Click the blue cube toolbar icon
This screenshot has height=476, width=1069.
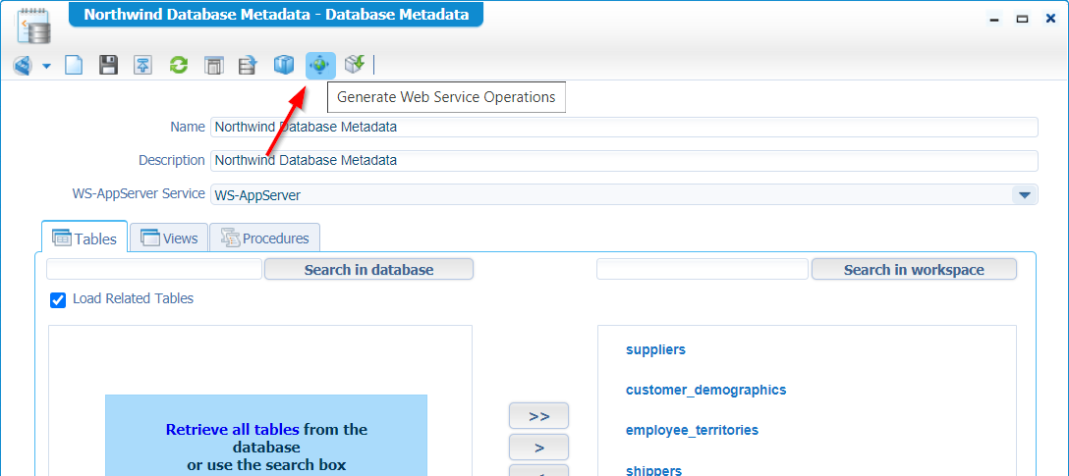[x=284, y=65]
